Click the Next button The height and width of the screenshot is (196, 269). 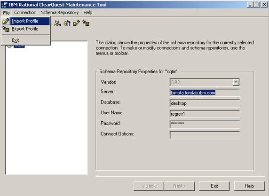coord(180,186)
